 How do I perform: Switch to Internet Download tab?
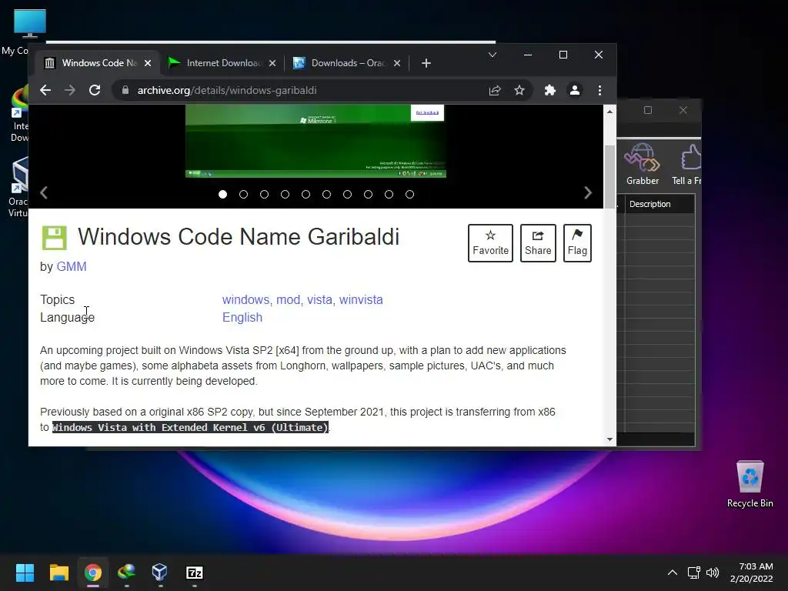pyautogui.click(x=222, y=63)
